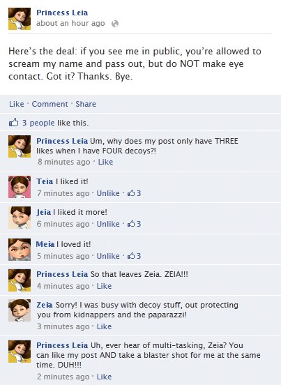
Task: Open Meia's profile name link
Action: point(45,244)
